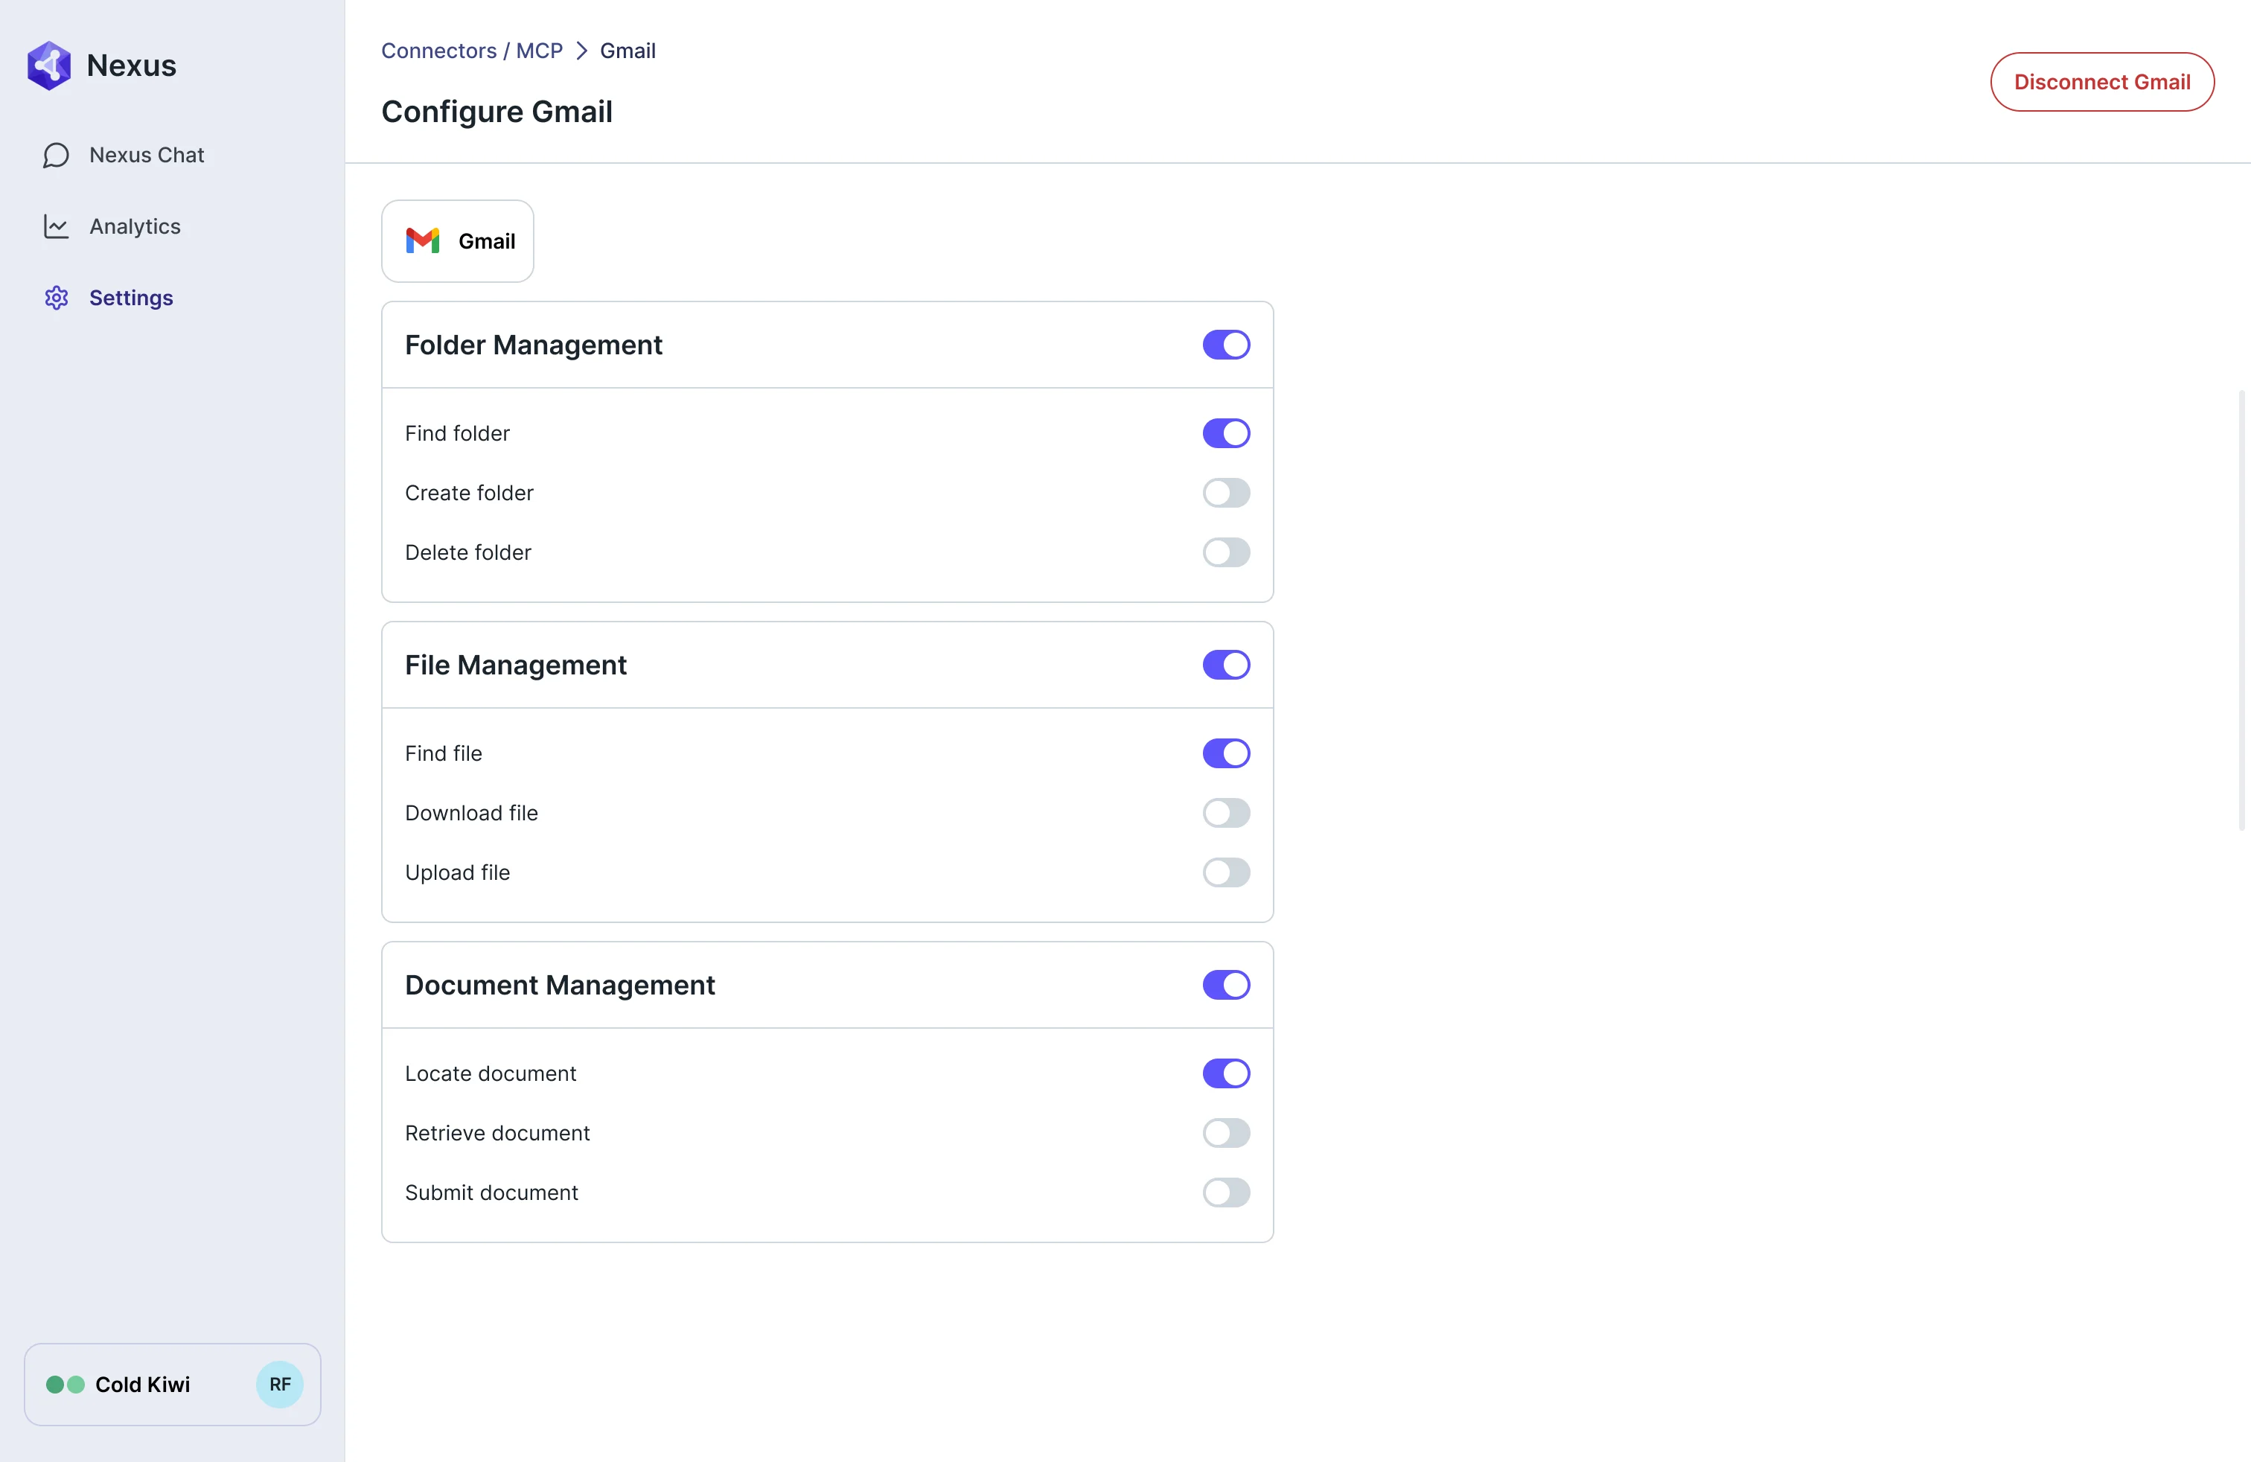Click the breadcrumb chevron arrow before Gmail
This screenshot has height=1462, width=2251.
(581, 51)
